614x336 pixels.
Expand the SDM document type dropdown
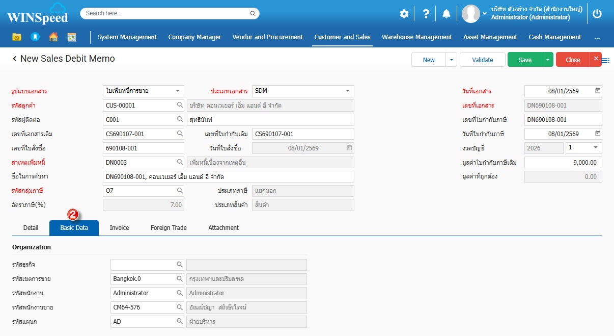pyautogui.click(x=348, y=91)
